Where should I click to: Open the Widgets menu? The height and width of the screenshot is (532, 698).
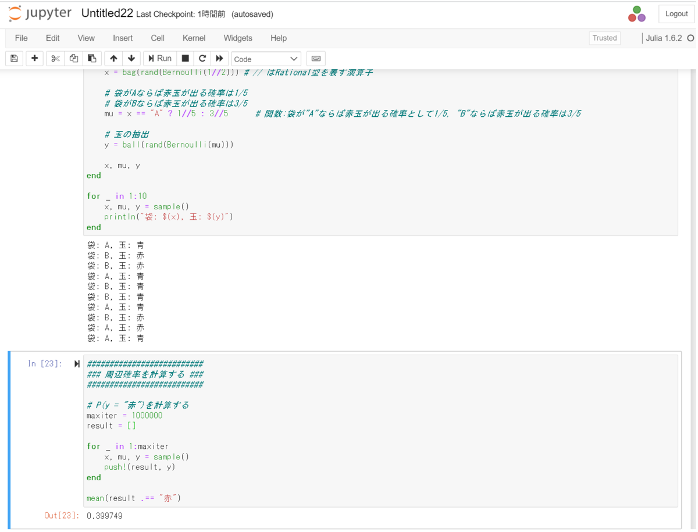238,38
